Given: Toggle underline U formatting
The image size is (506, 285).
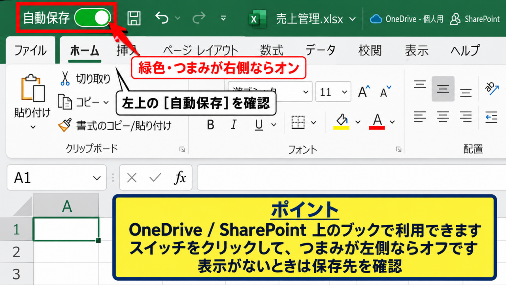Looking at the screenshot, I should pos(259,125).
